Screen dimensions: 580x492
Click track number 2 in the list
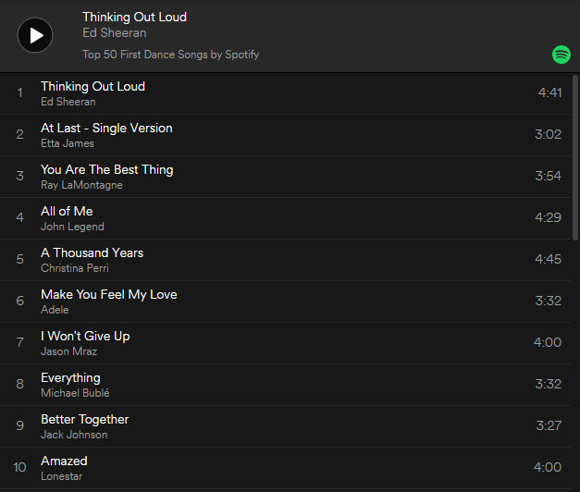click(x=19, y=134)
